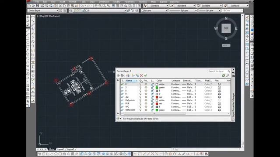Toggle Lock padlock for layer 8
Viewport: 280px width, 157px height.
(152, 91)
